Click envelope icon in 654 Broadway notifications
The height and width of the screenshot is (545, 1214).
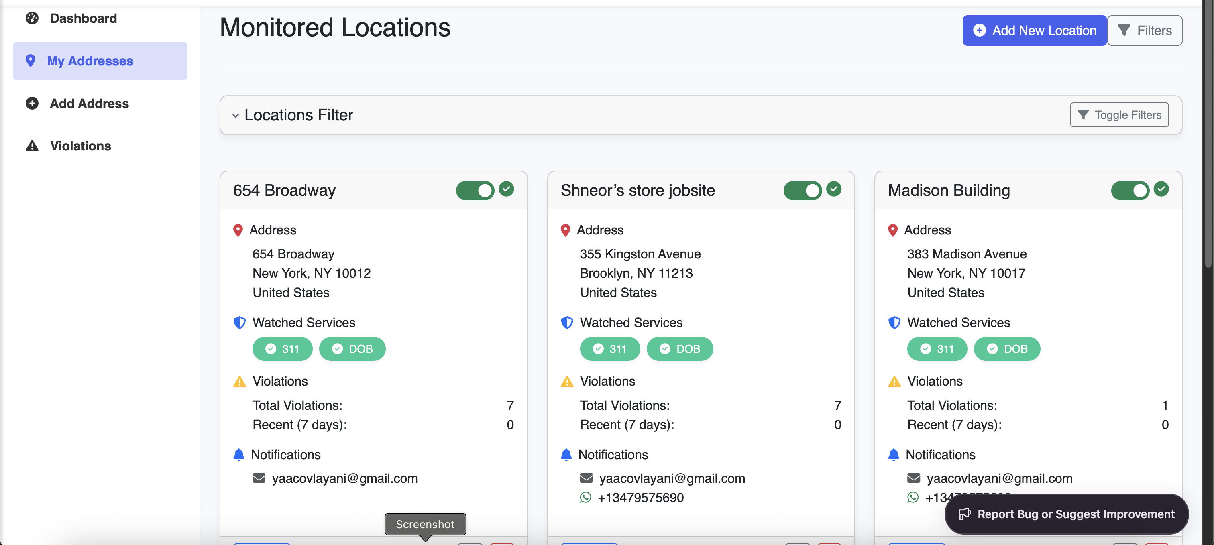259,478
